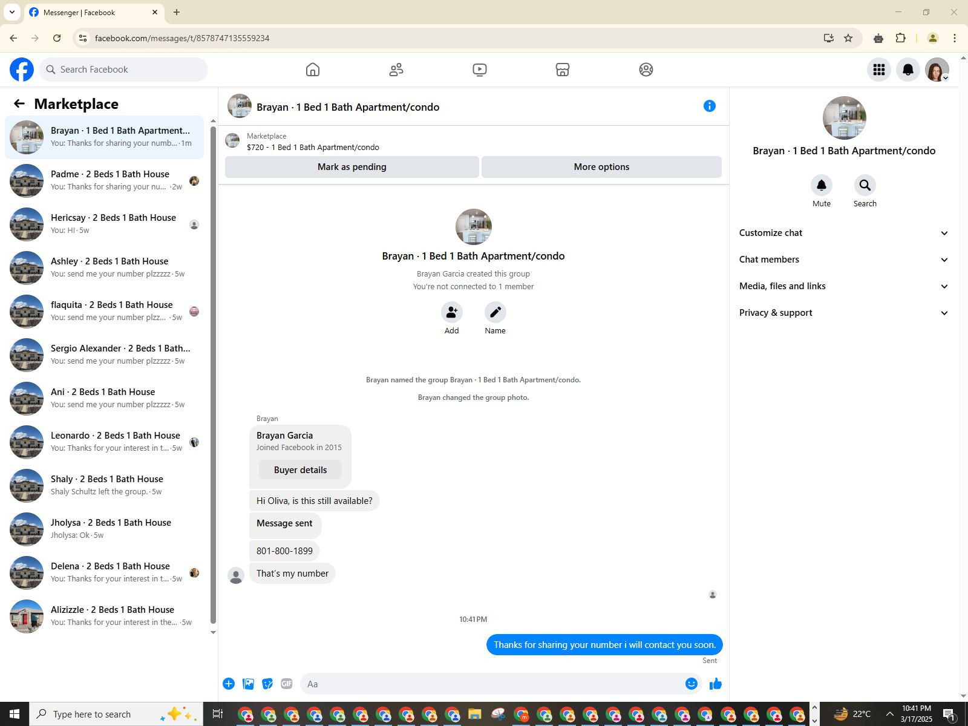Click the browser address bar URL
Viewport: 968px width, 726px height.
tap(182, 38)
